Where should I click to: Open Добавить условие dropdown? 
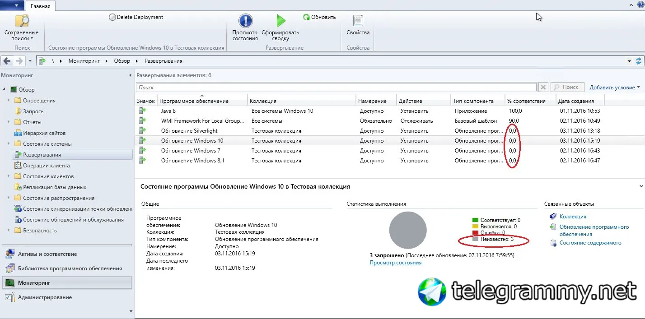(x=615, y=88)
